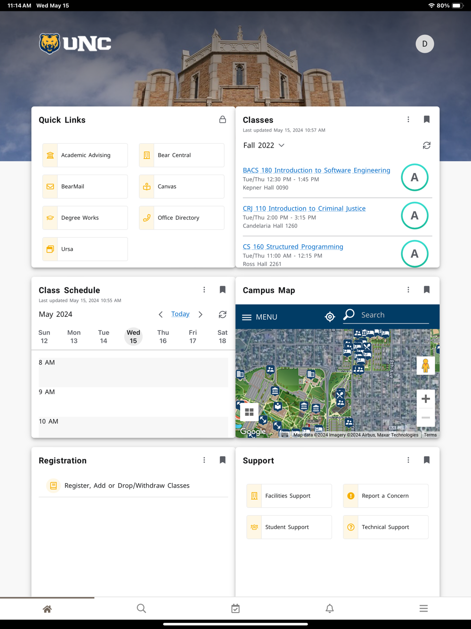Select Fri 17 in the schedule
This screenshot has height=629, width=471.
[193, 337]
